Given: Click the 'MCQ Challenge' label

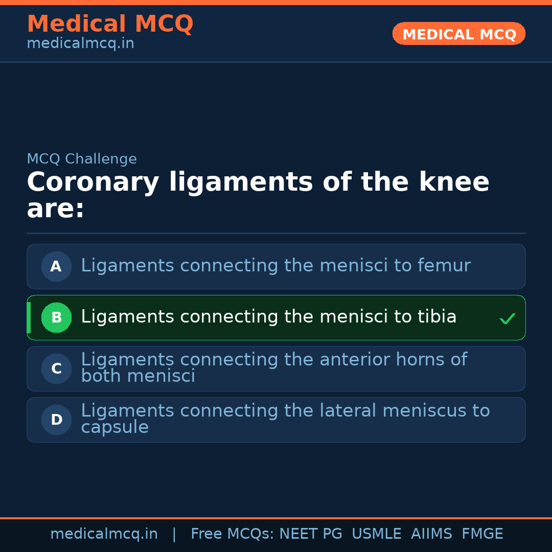Looking at the screenshot, I should (x=82, y=159).
